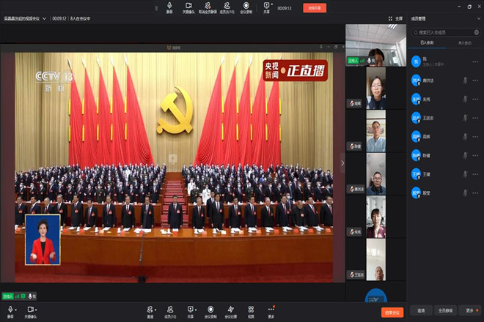
Task: Pin the shared video window
Action: [321, 47]
